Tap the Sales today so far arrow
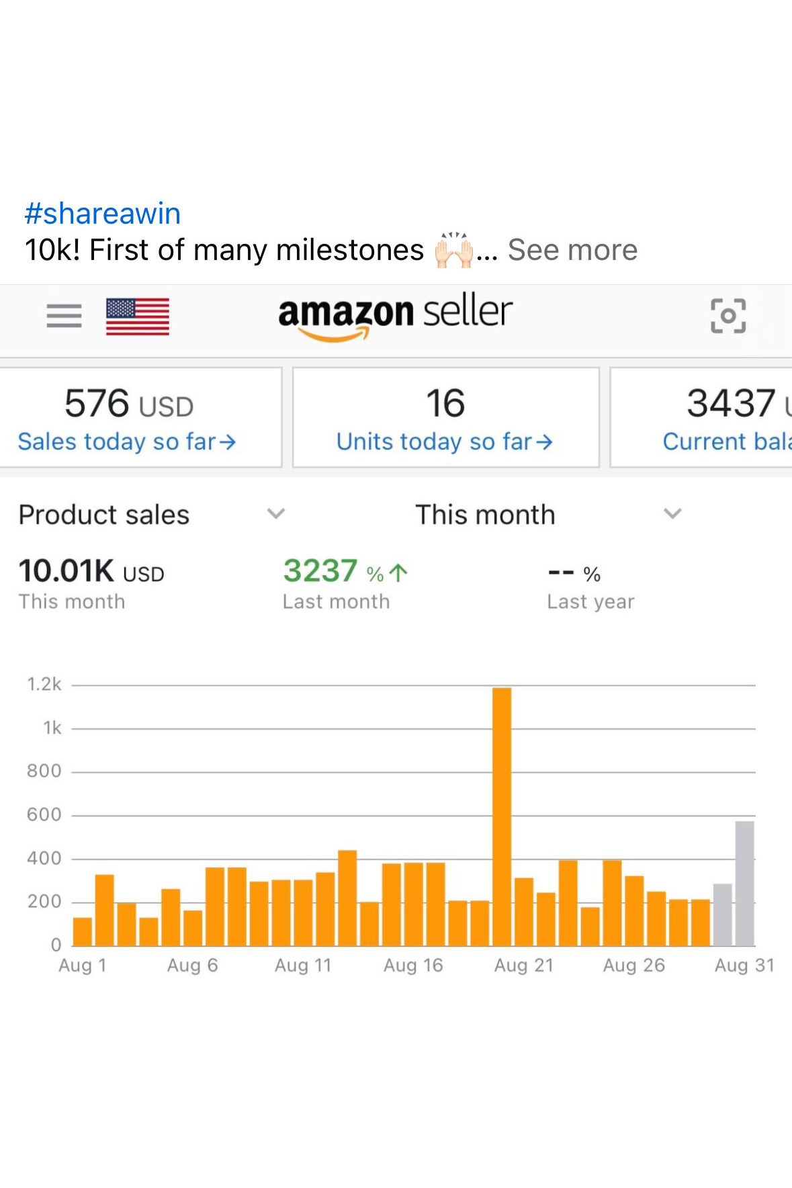792x1188 pixels. pos(228,442)
